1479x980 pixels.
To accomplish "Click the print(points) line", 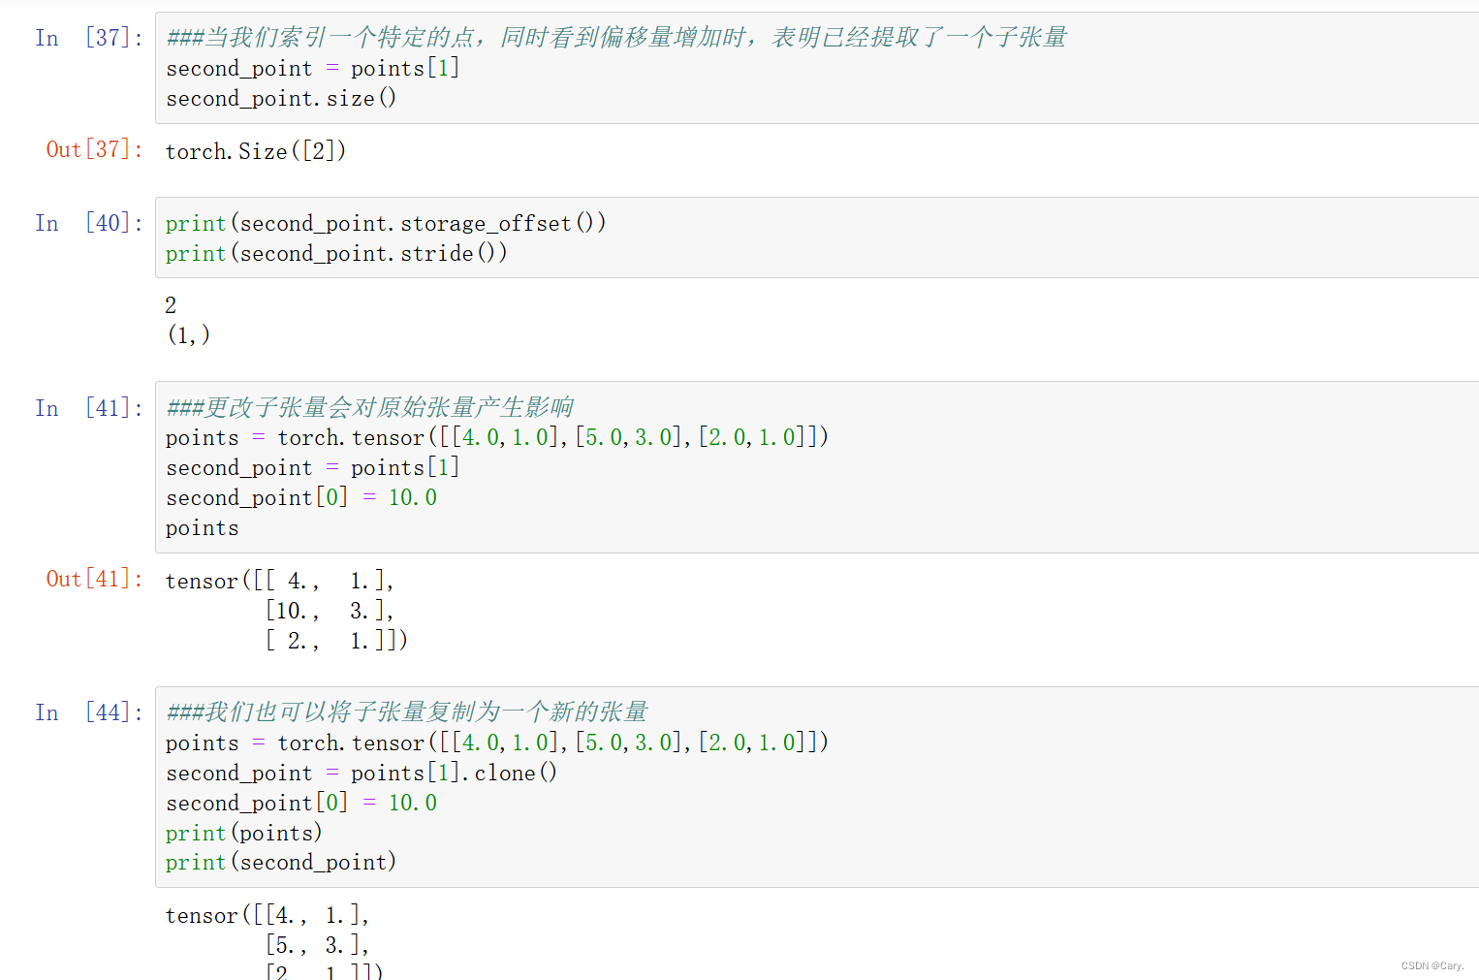I will (243, 832).
